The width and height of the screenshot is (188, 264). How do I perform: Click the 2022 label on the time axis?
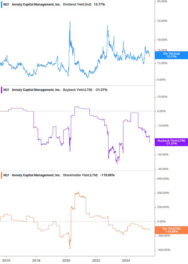96,261
